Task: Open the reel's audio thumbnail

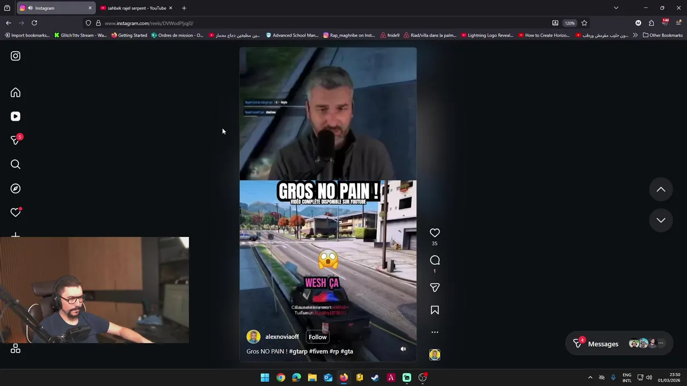Action: [435, 354]
